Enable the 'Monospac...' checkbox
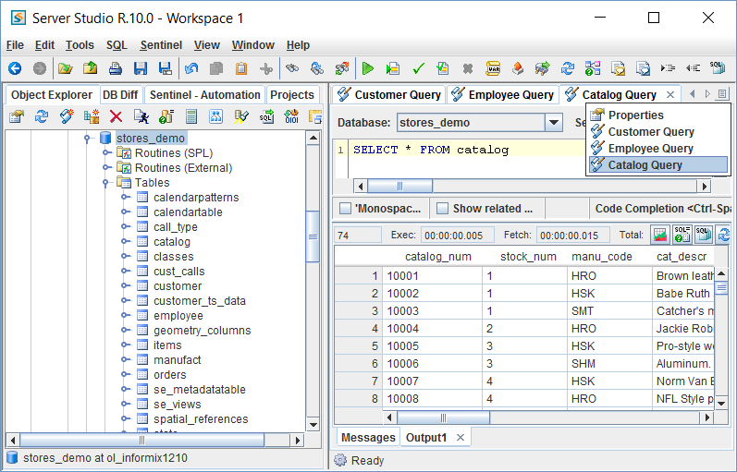The width and height of the screenshot is (737, 472). pyautogui.click(x=345, y=209)
